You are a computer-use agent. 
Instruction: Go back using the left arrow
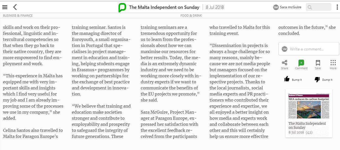pos(15,7)
